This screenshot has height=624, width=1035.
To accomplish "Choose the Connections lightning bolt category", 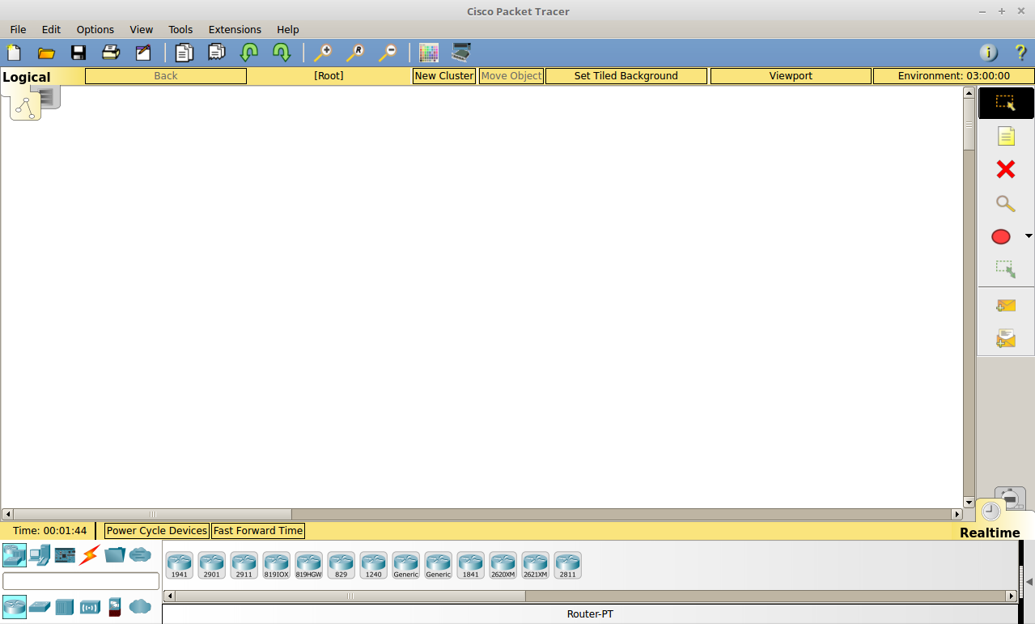I will [x=90, y=554].
